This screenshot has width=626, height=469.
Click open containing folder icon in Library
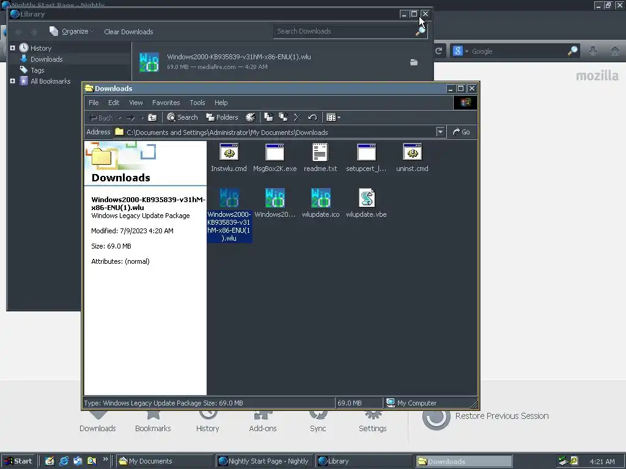pyautogui.click(x=414, y=62)
